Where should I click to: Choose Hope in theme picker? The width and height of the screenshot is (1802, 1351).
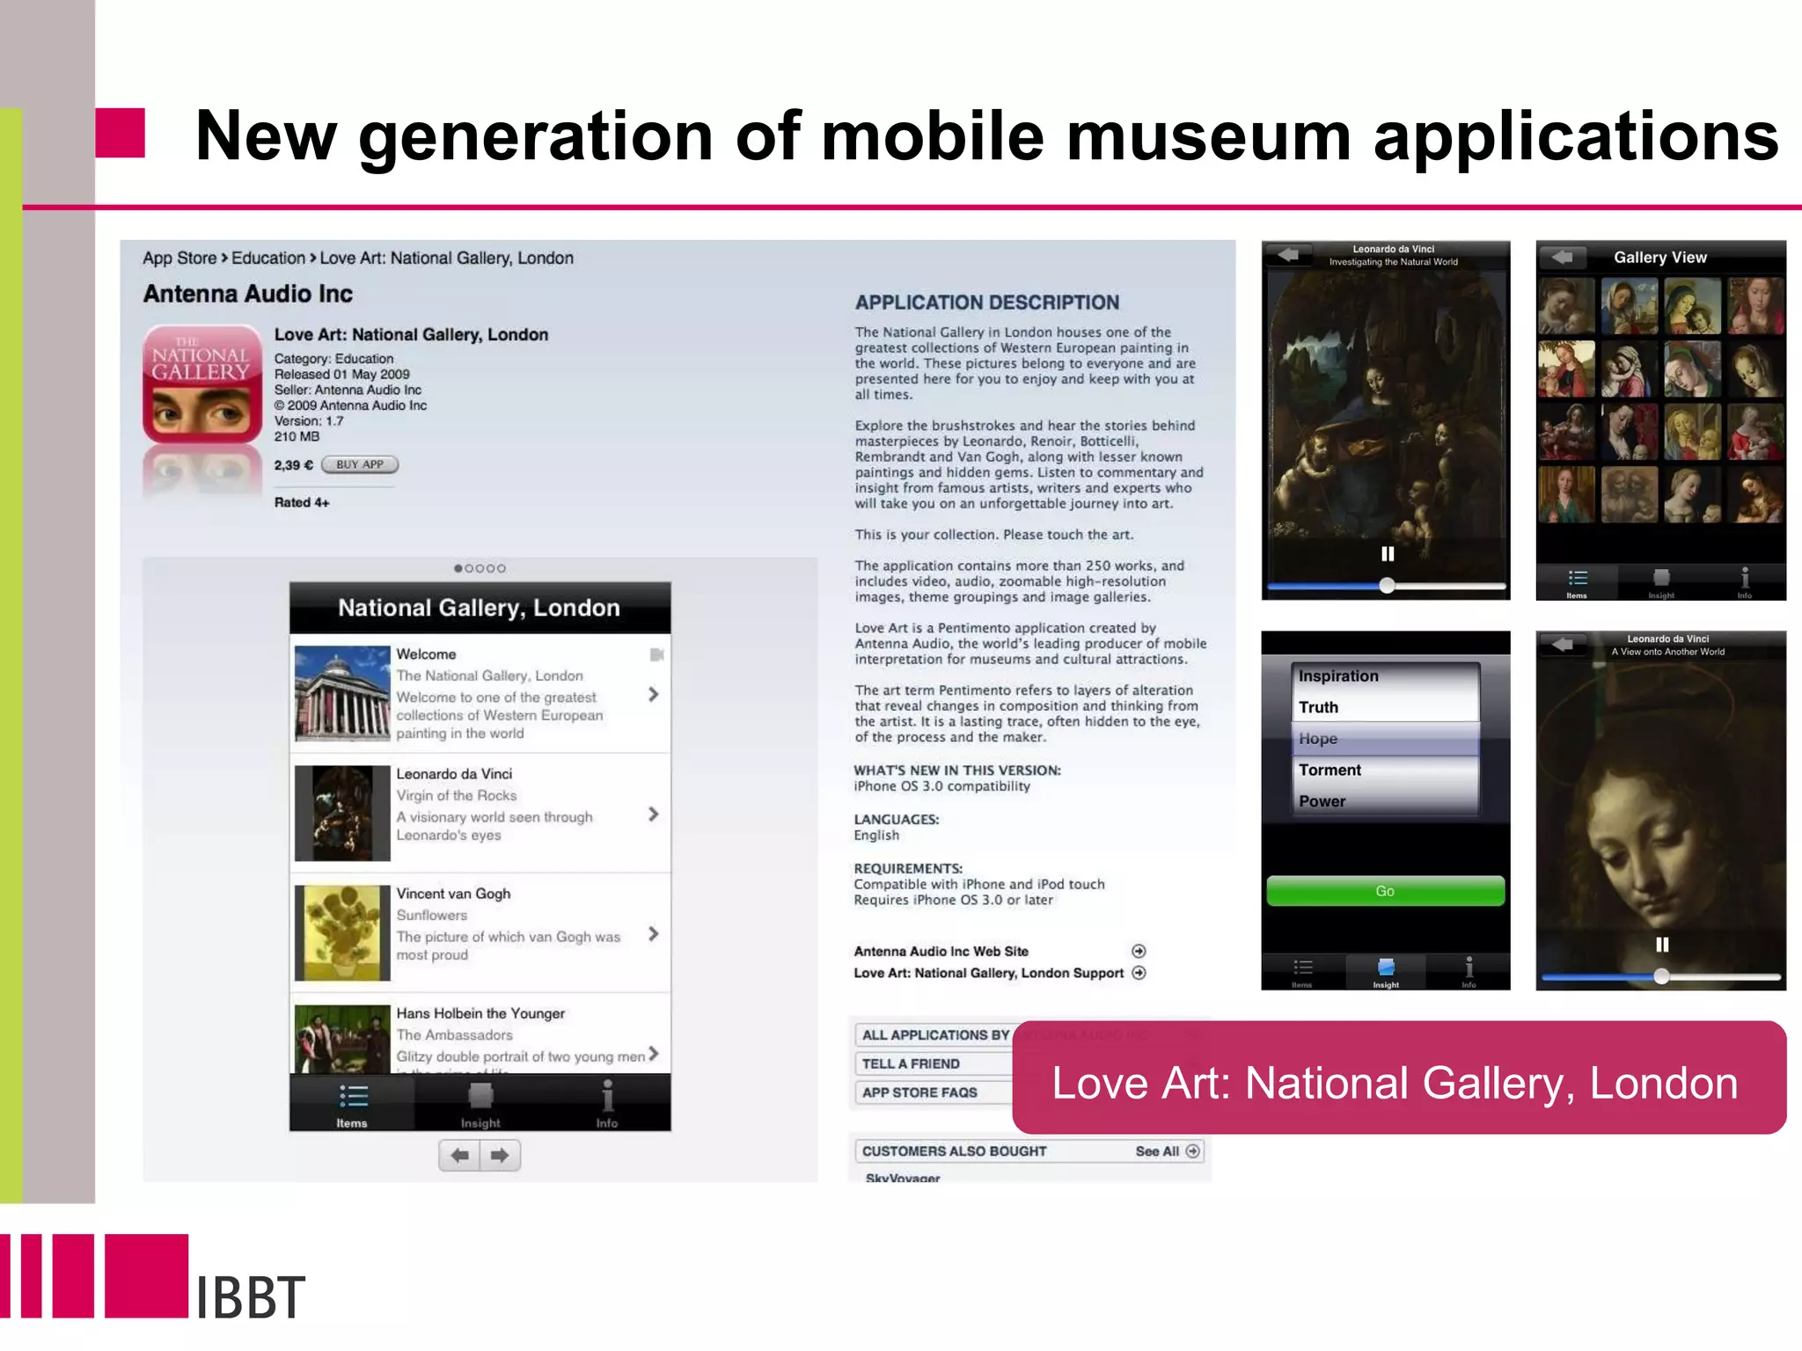coord(1385,739)
